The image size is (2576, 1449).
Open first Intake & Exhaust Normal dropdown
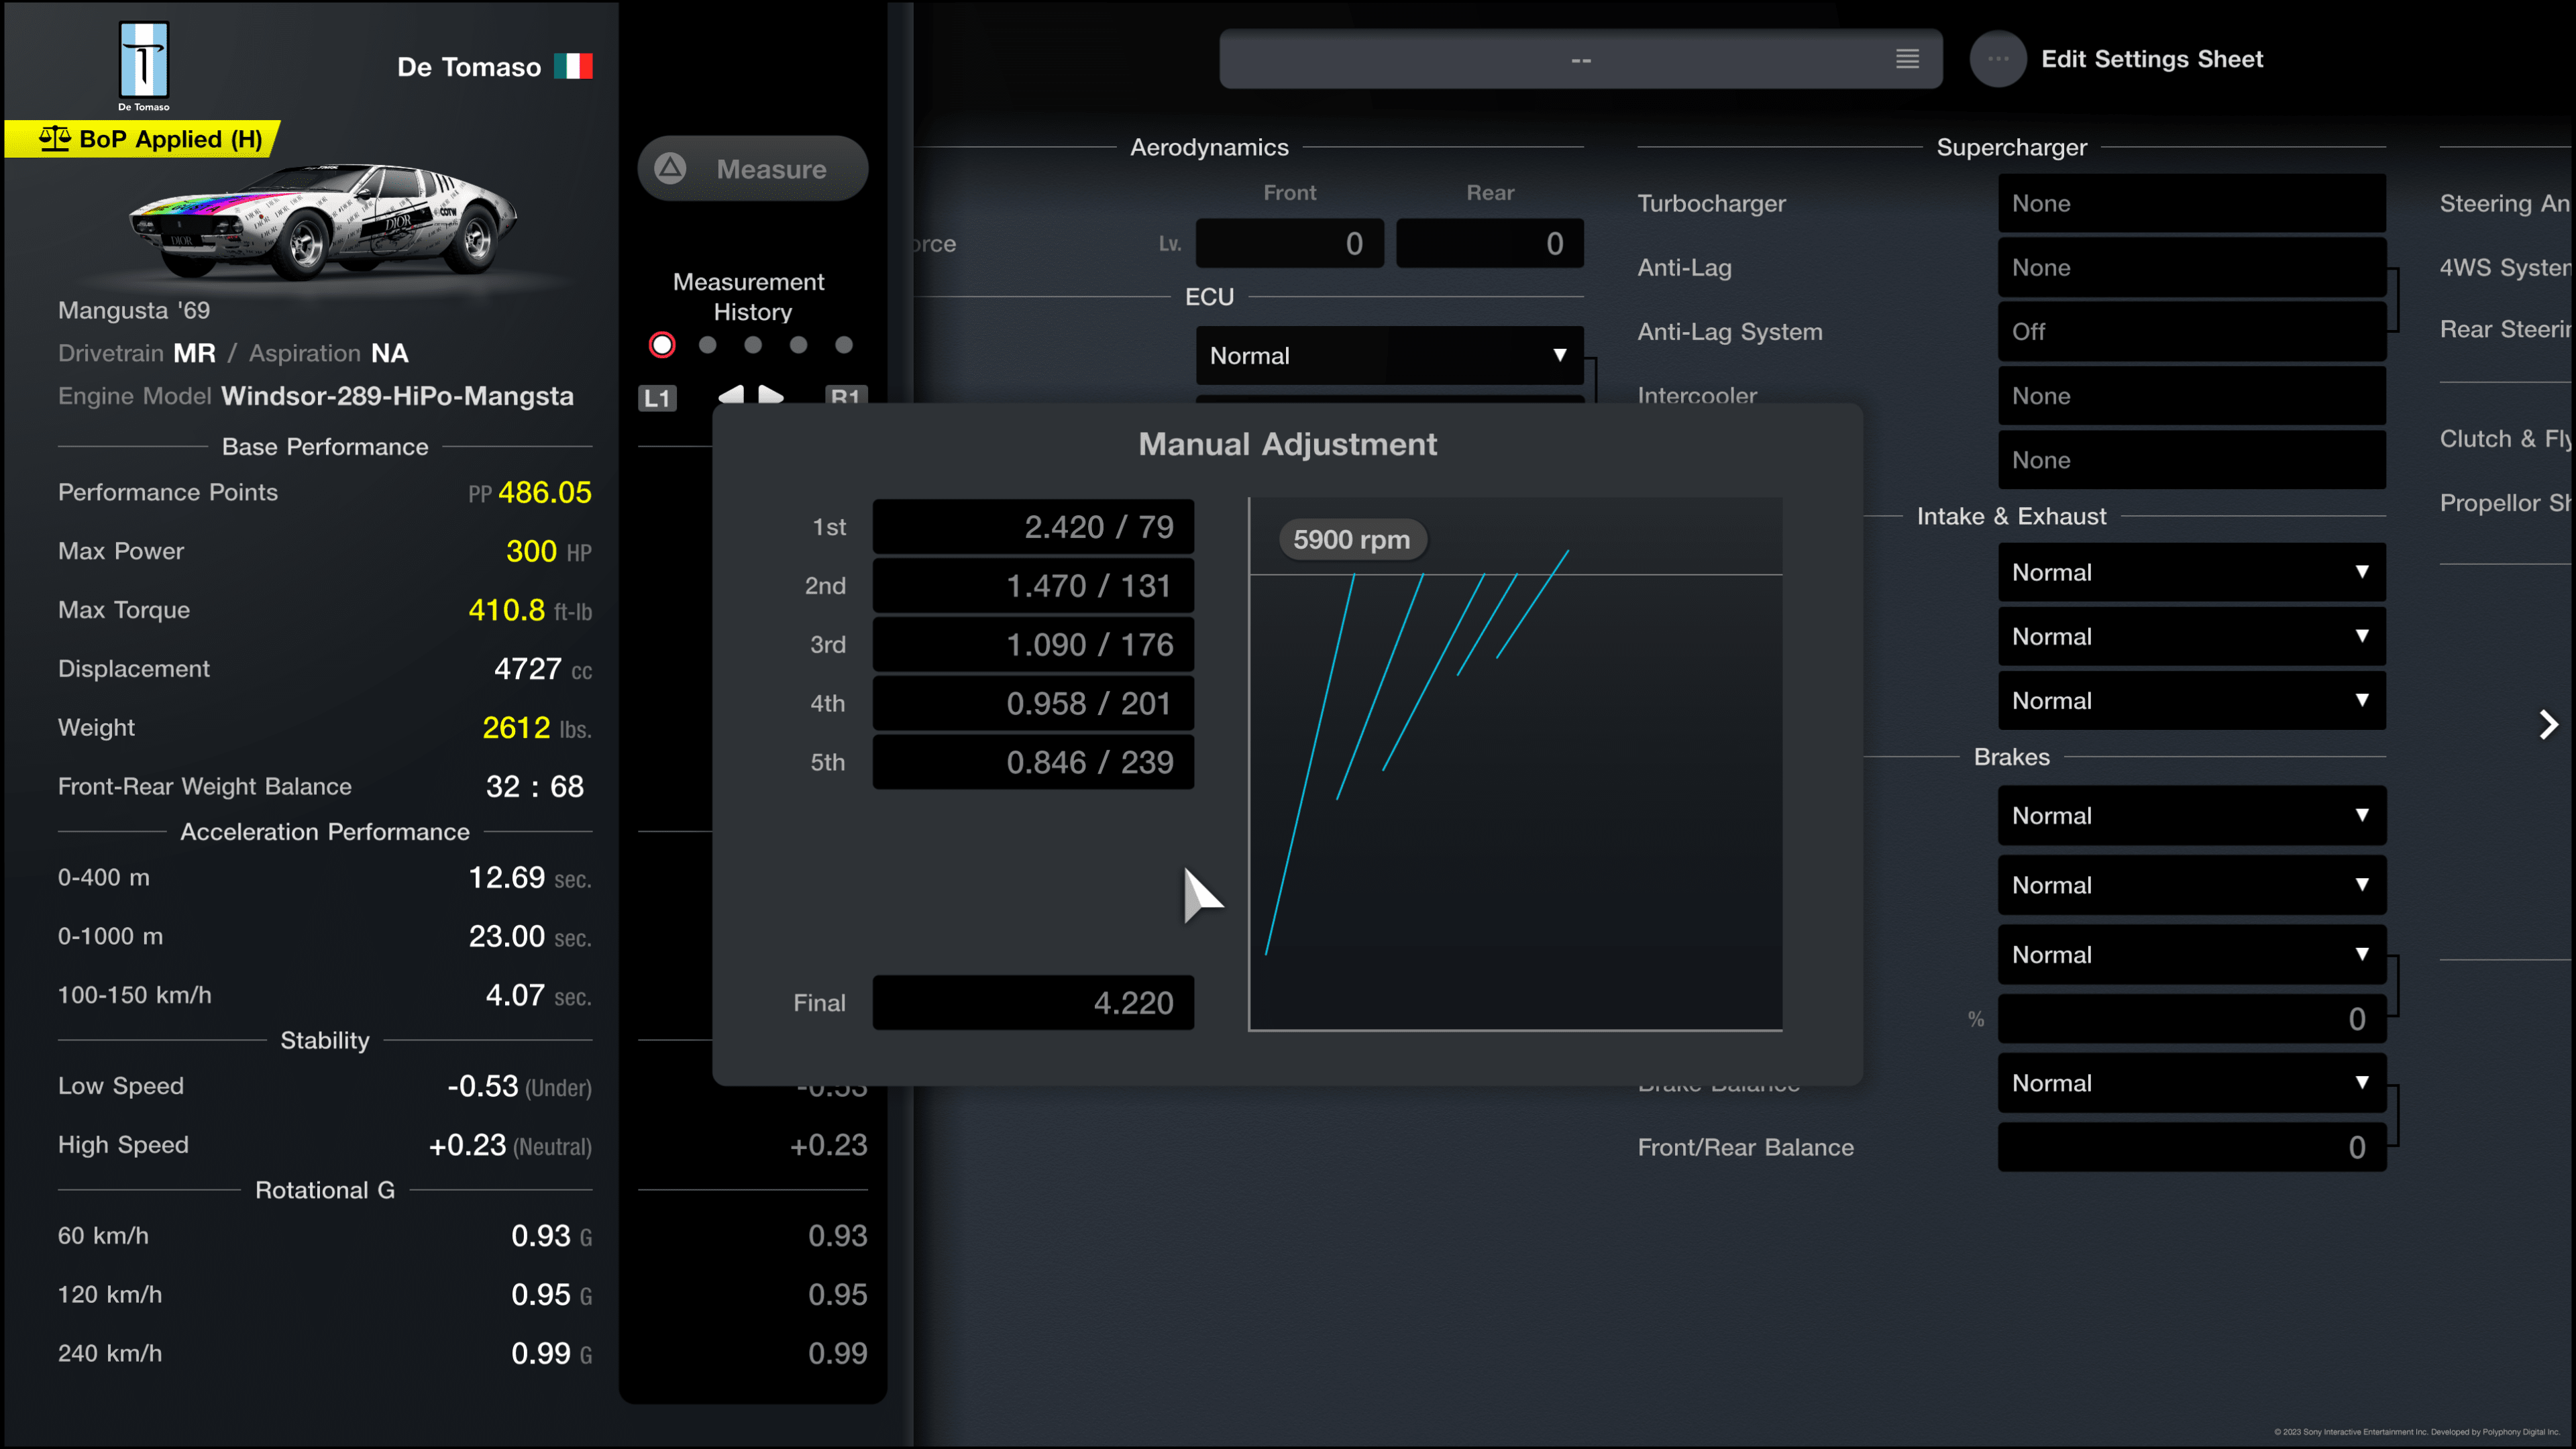(2192, 572)
